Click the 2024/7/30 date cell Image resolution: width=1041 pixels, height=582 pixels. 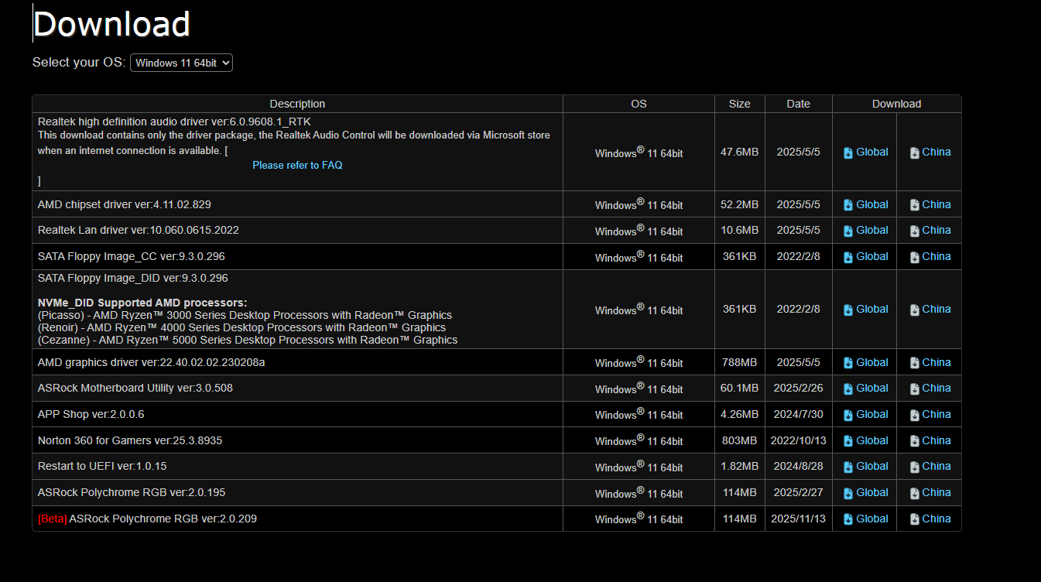click(x=799, y=415)
